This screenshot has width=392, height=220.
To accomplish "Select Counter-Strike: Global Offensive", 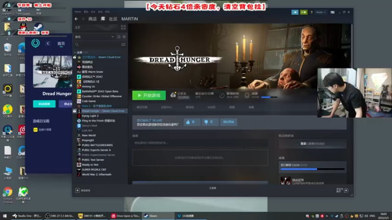I will pos(101,96).
